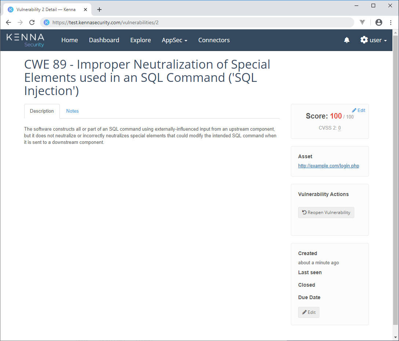Click the browser back arrow

point(8,22)
